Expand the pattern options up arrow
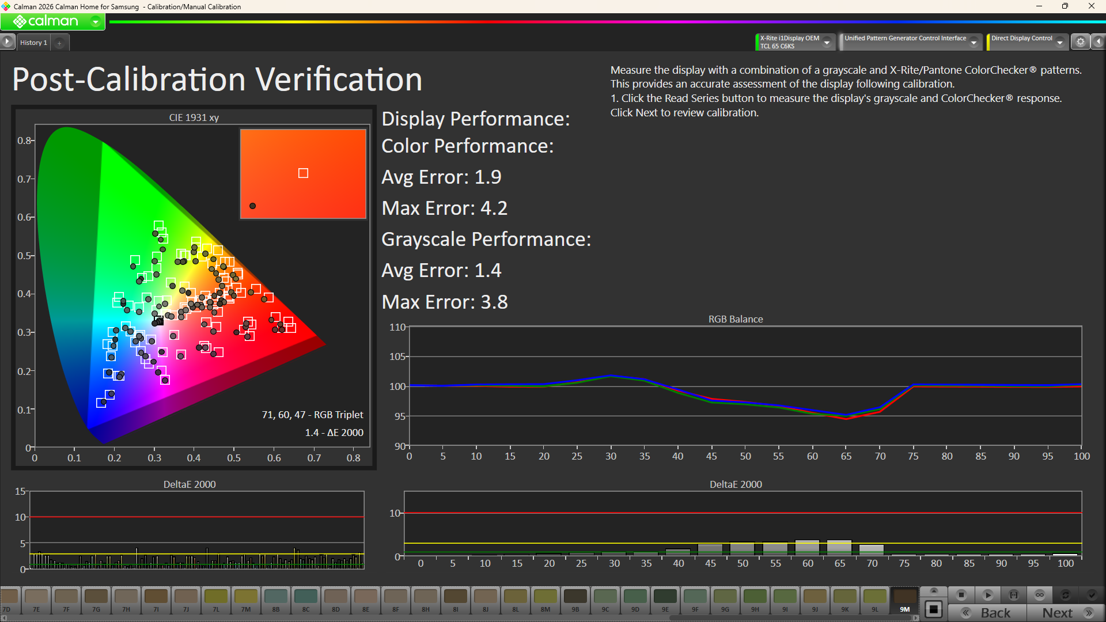 point(934,591)
